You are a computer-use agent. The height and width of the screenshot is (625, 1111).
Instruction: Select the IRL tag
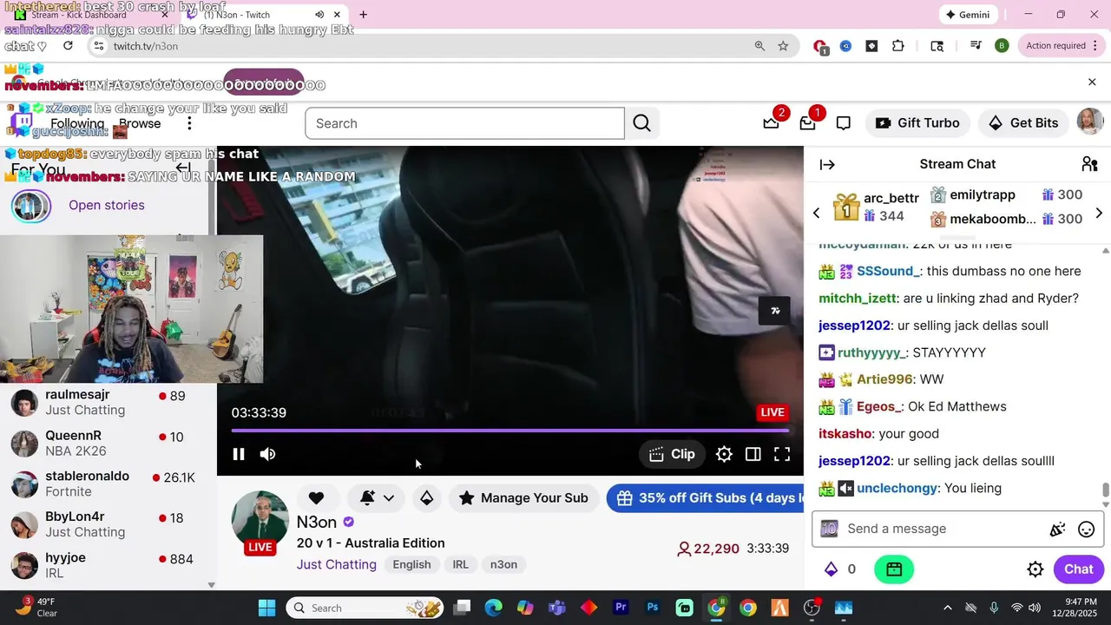point(460,564)
